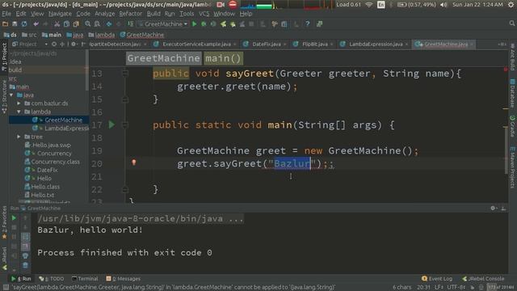Click the GreetMachine class breadcrumb label
Image resolution: width=517 pixels, height=291 pixels.
click(163, 58)
